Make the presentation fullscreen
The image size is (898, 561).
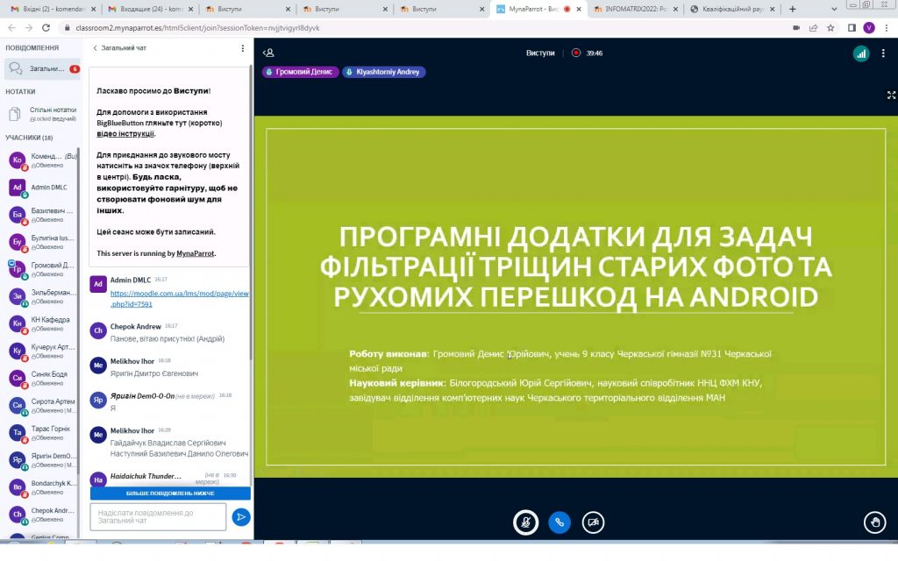click(891, 95)
